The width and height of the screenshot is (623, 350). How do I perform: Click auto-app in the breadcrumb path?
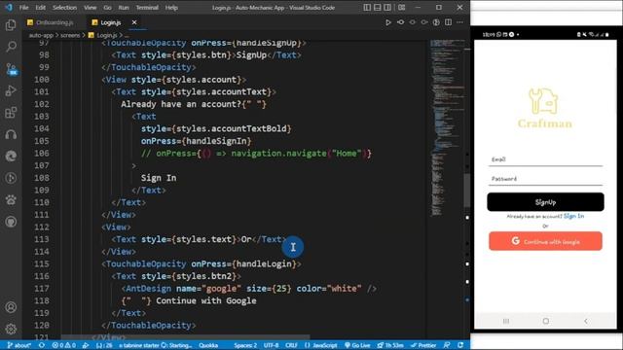pyautogui.click(x=41, y=35)
